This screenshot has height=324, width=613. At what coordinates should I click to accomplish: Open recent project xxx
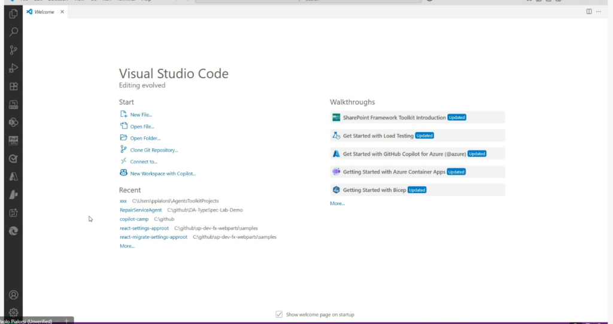click(x=123, y=201)
